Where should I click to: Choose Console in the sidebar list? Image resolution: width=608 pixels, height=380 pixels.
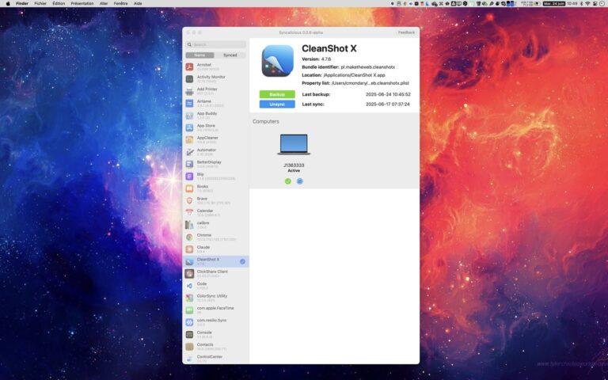coord(215,335)
